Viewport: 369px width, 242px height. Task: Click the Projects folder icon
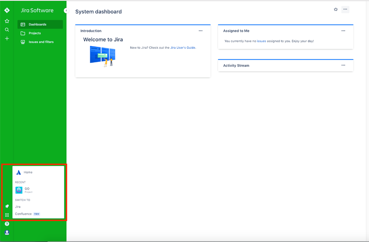tap(23, 33)
